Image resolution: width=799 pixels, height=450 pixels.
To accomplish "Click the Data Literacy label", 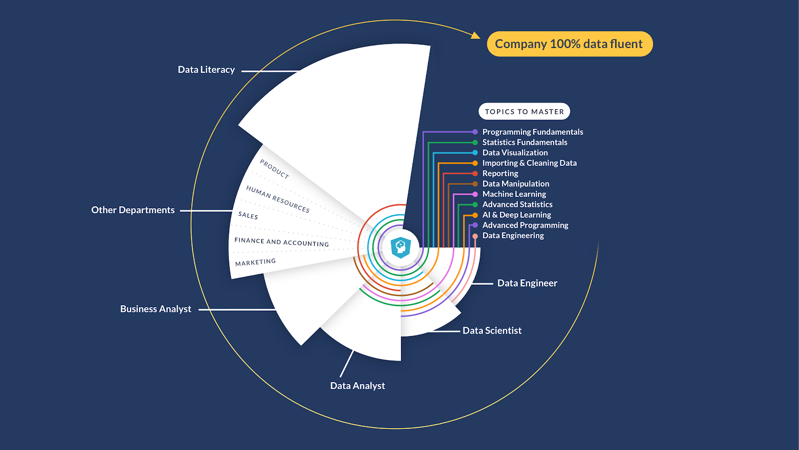I will tap(206, 70).
